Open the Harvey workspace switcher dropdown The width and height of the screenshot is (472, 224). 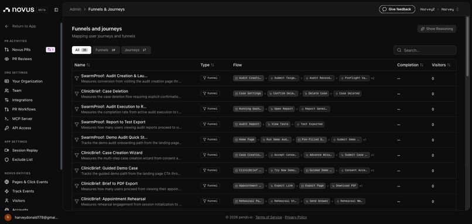pyautogui.click(x=450, y=9)
